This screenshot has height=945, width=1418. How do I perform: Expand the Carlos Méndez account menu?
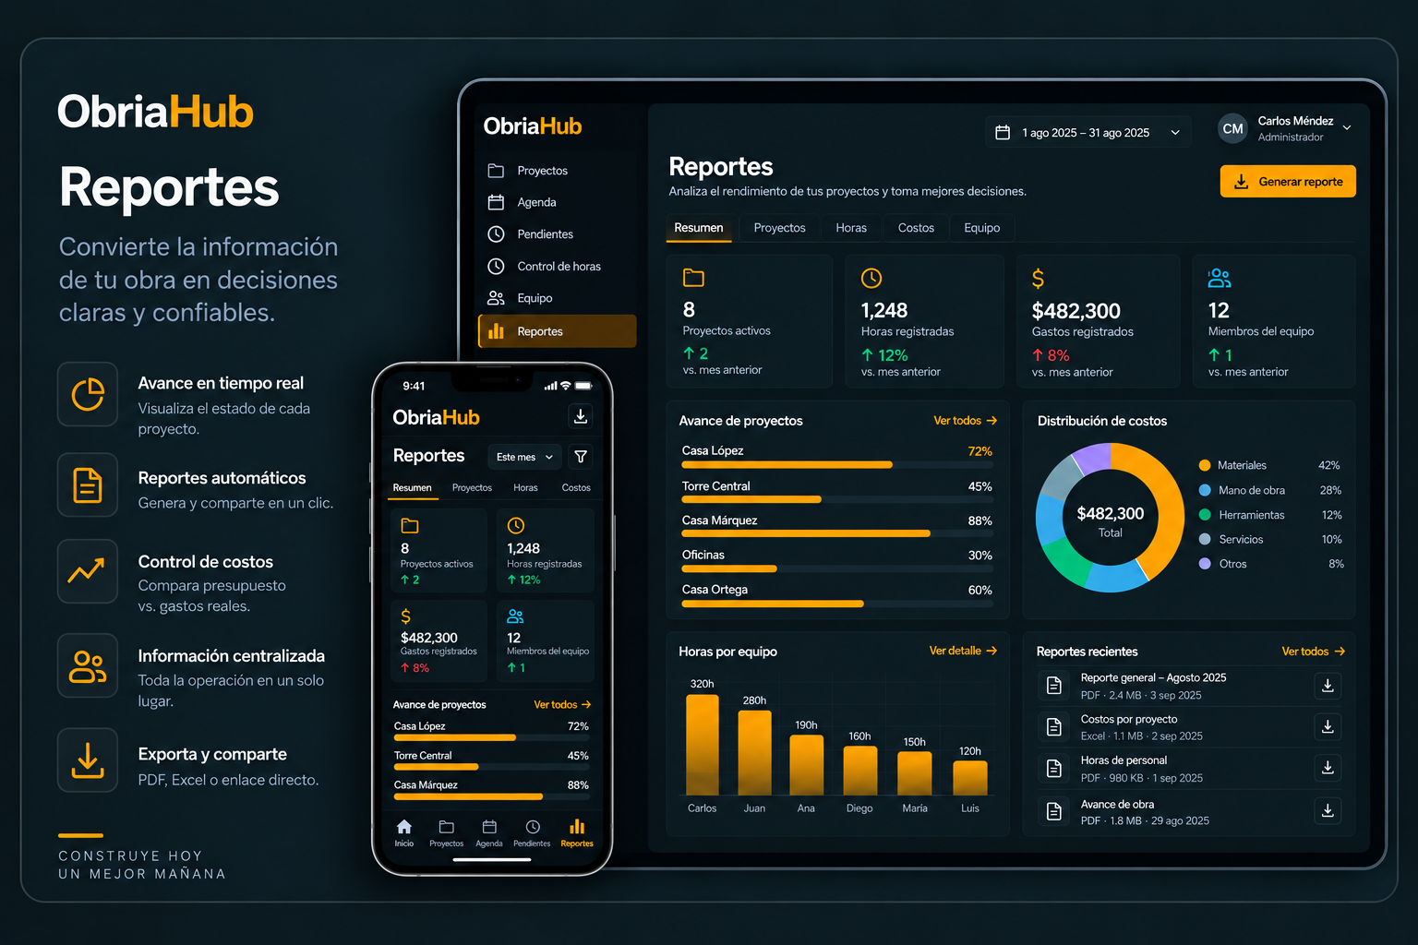[x=1347, y=128]
